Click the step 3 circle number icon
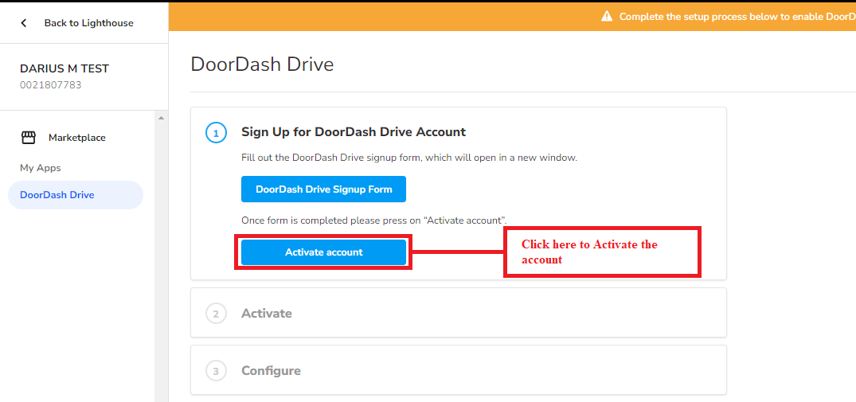856x402 pixels. click(x=216, y=371)
